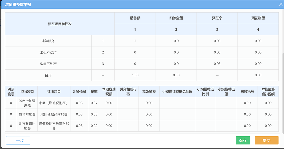Click the 本期应纳税额 column header
284x149 pixels.
tap(109, 92)
